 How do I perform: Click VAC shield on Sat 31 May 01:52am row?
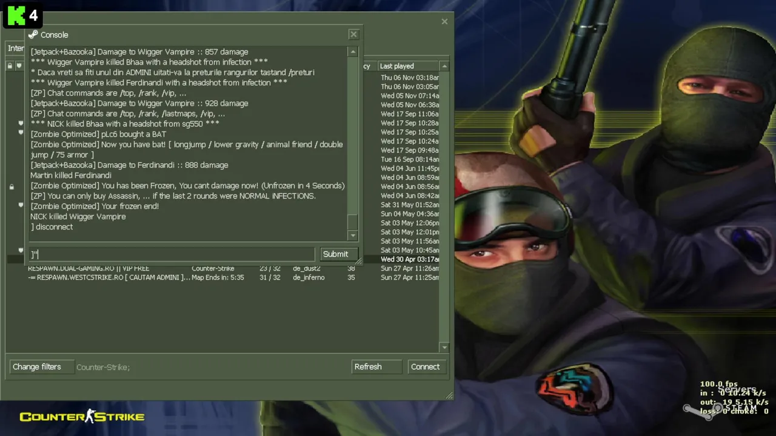(x=21, y=205)
